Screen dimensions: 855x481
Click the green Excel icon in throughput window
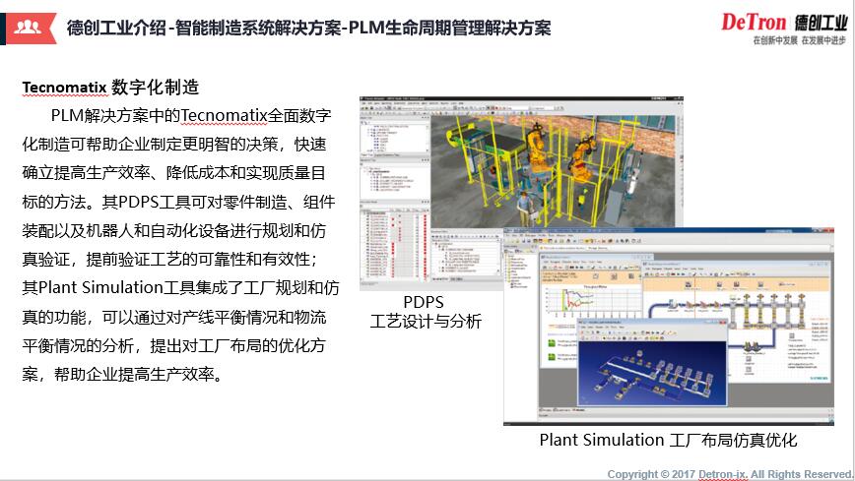point(550,344)
